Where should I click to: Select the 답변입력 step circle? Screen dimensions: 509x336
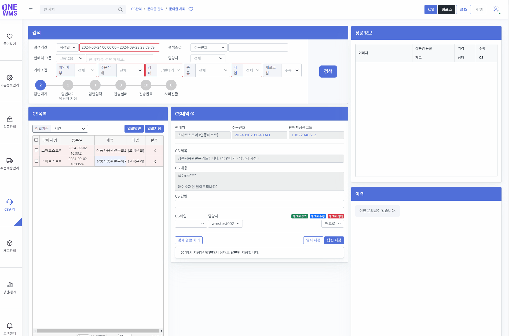point(95,85)
